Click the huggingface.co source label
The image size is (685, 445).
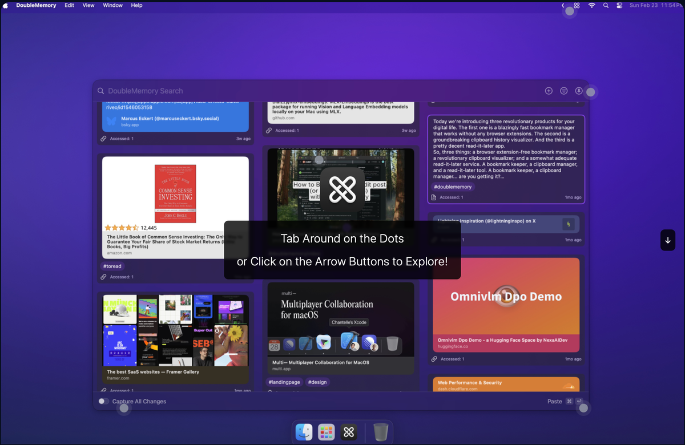coord(452,346)
